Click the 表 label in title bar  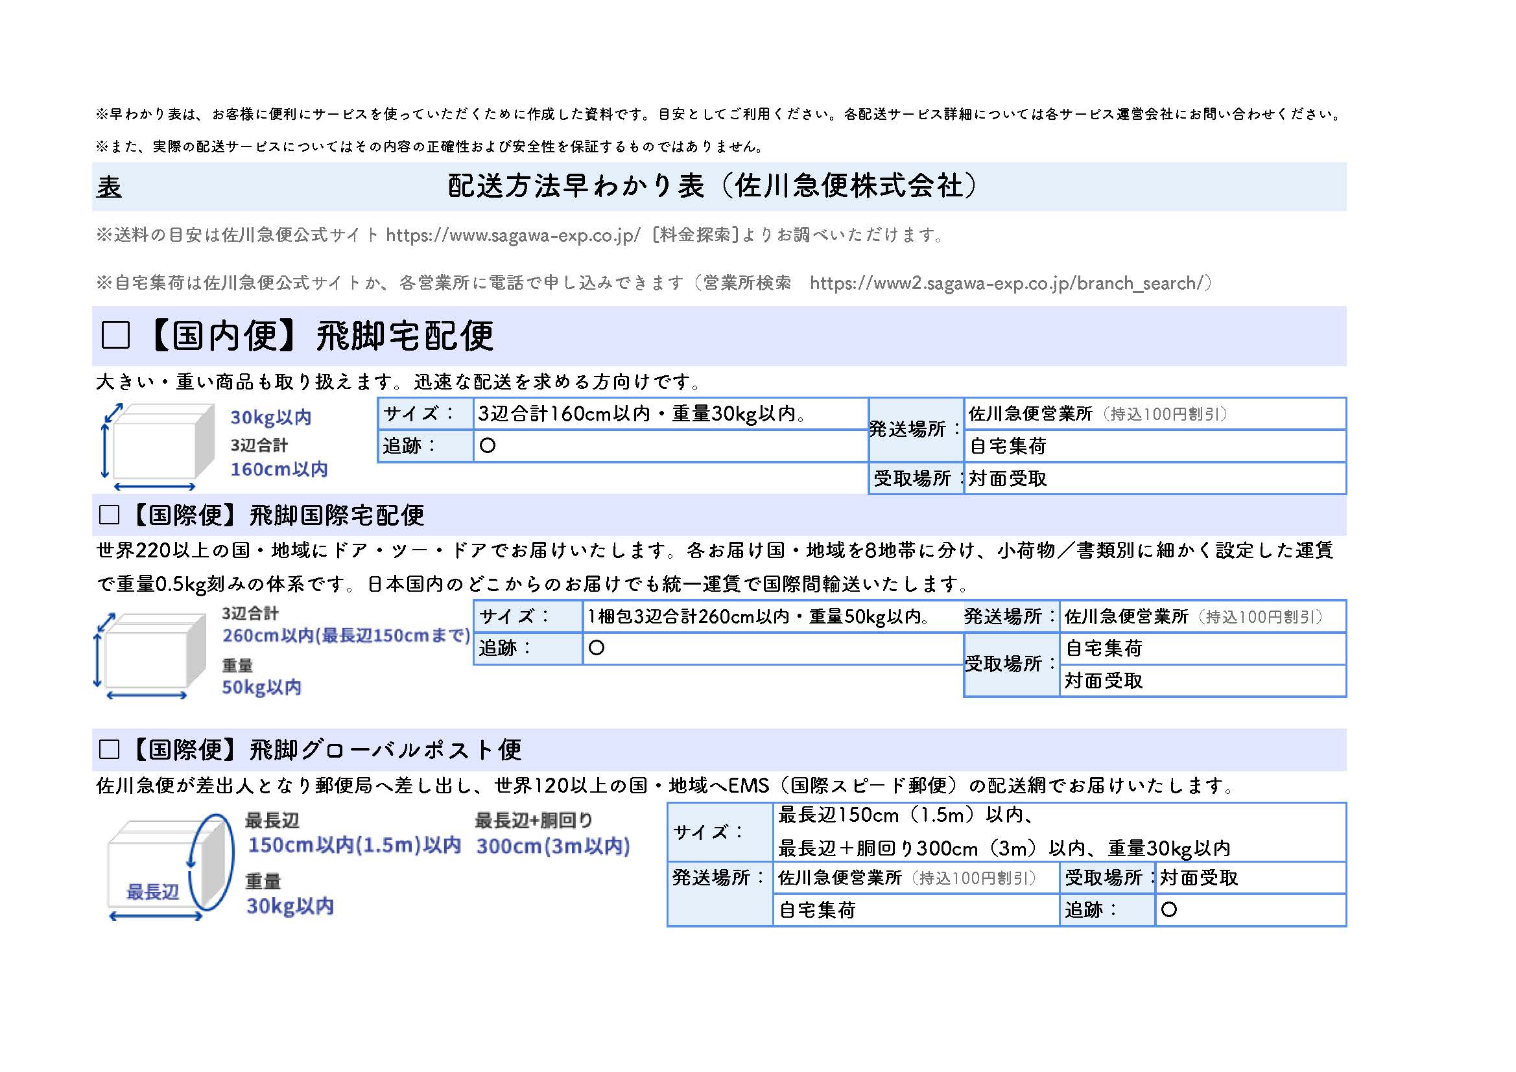pyautogui.click(x=109, y=187)
